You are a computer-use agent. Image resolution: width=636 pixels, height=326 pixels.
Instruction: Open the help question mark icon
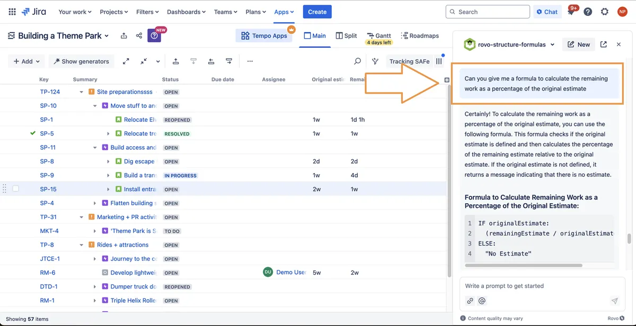click(588, 12)
